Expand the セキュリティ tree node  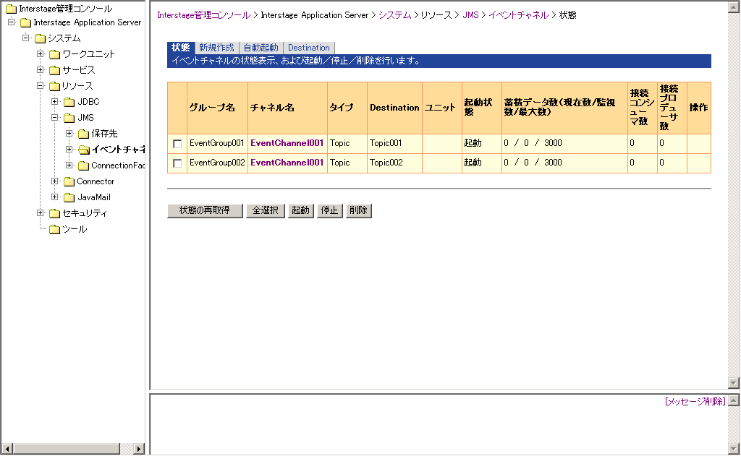coord(41,213)
